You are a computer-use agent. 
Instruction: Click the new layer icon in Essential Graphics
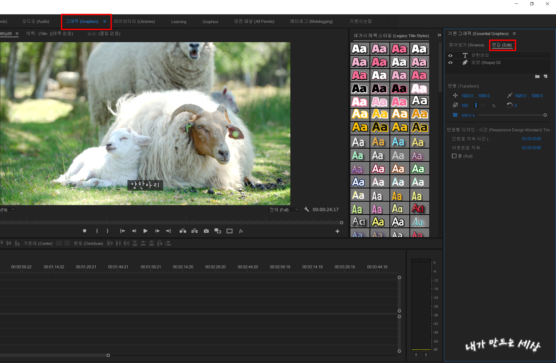(x=545, y=76)
